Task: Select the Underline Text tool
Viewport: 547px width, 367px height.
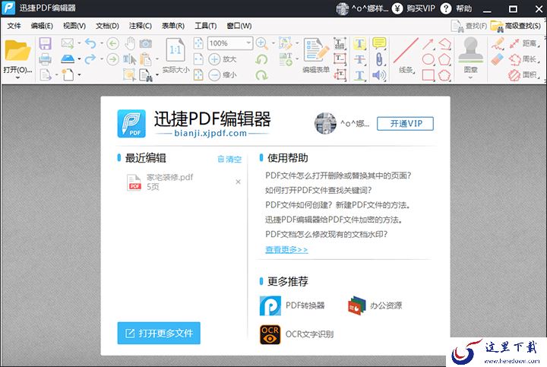Action: coord(359,75)
